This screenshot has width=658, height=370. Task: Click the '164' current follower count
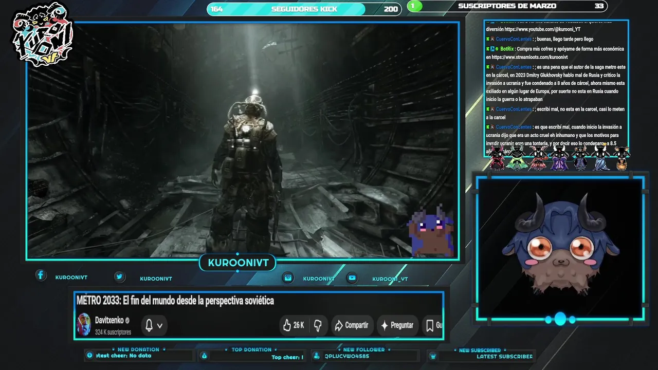point(216,9)
